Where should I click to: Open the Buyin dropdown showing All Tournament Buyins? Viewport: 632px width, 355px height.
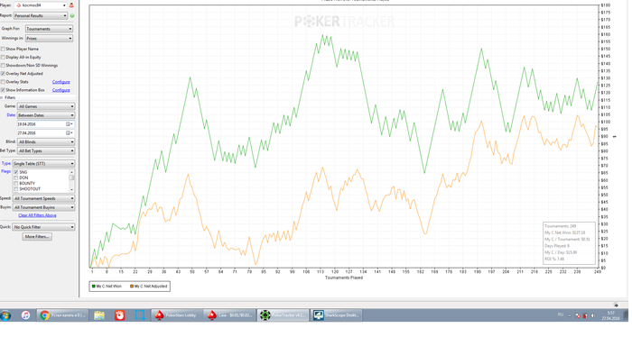(x=43, y=207)
